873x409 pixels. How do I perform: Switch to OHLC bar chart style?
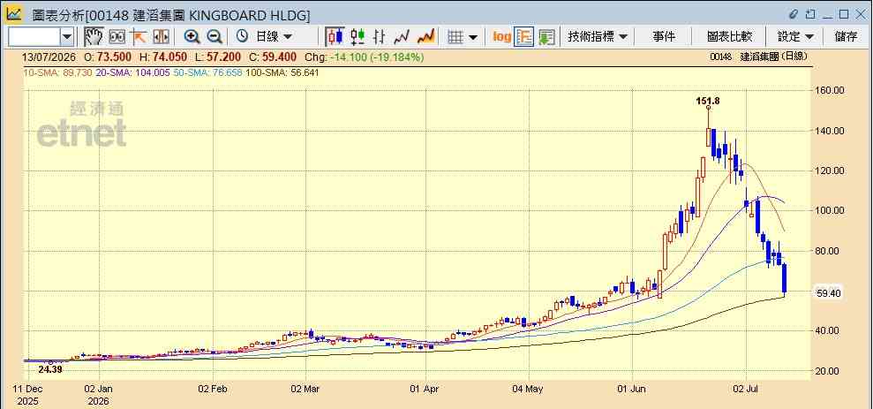coord(380,37)
